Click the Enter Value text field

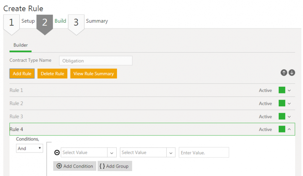(204, 153)
